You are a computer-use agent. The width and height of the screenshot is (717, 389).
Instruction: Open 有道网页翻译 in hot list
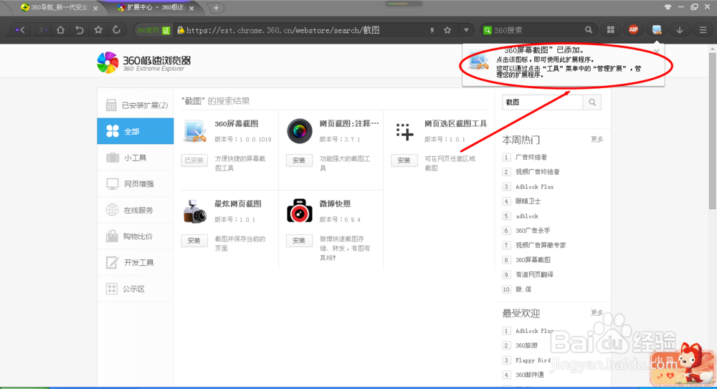[535, 274]
